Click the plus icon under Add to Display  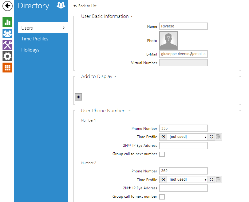[x=78, y=97]
